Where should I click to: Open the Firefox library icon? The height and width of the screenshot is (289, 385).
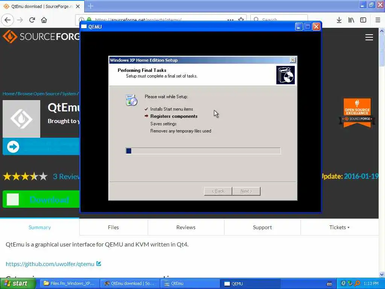pos(351,20)
